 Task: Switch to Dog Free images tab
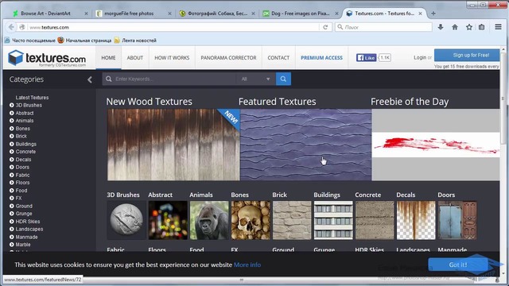[301, 14]
